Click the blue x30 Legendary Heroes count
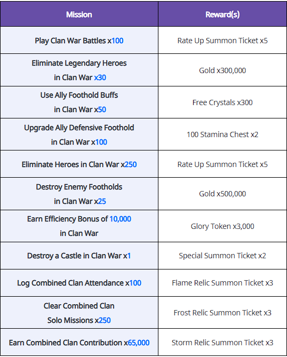This screenshot has width=287, height=357. click(x=100, y=77)
